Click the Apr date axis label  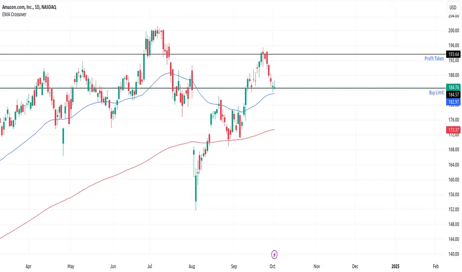pyautogui.click(x=29, y=267)
